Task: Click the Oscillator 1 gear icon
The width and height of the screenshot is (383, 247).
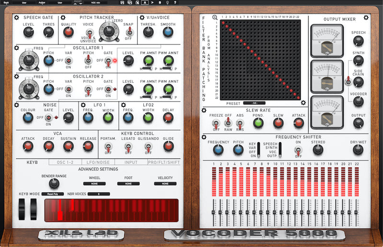Action: click(x=17, y=48)
